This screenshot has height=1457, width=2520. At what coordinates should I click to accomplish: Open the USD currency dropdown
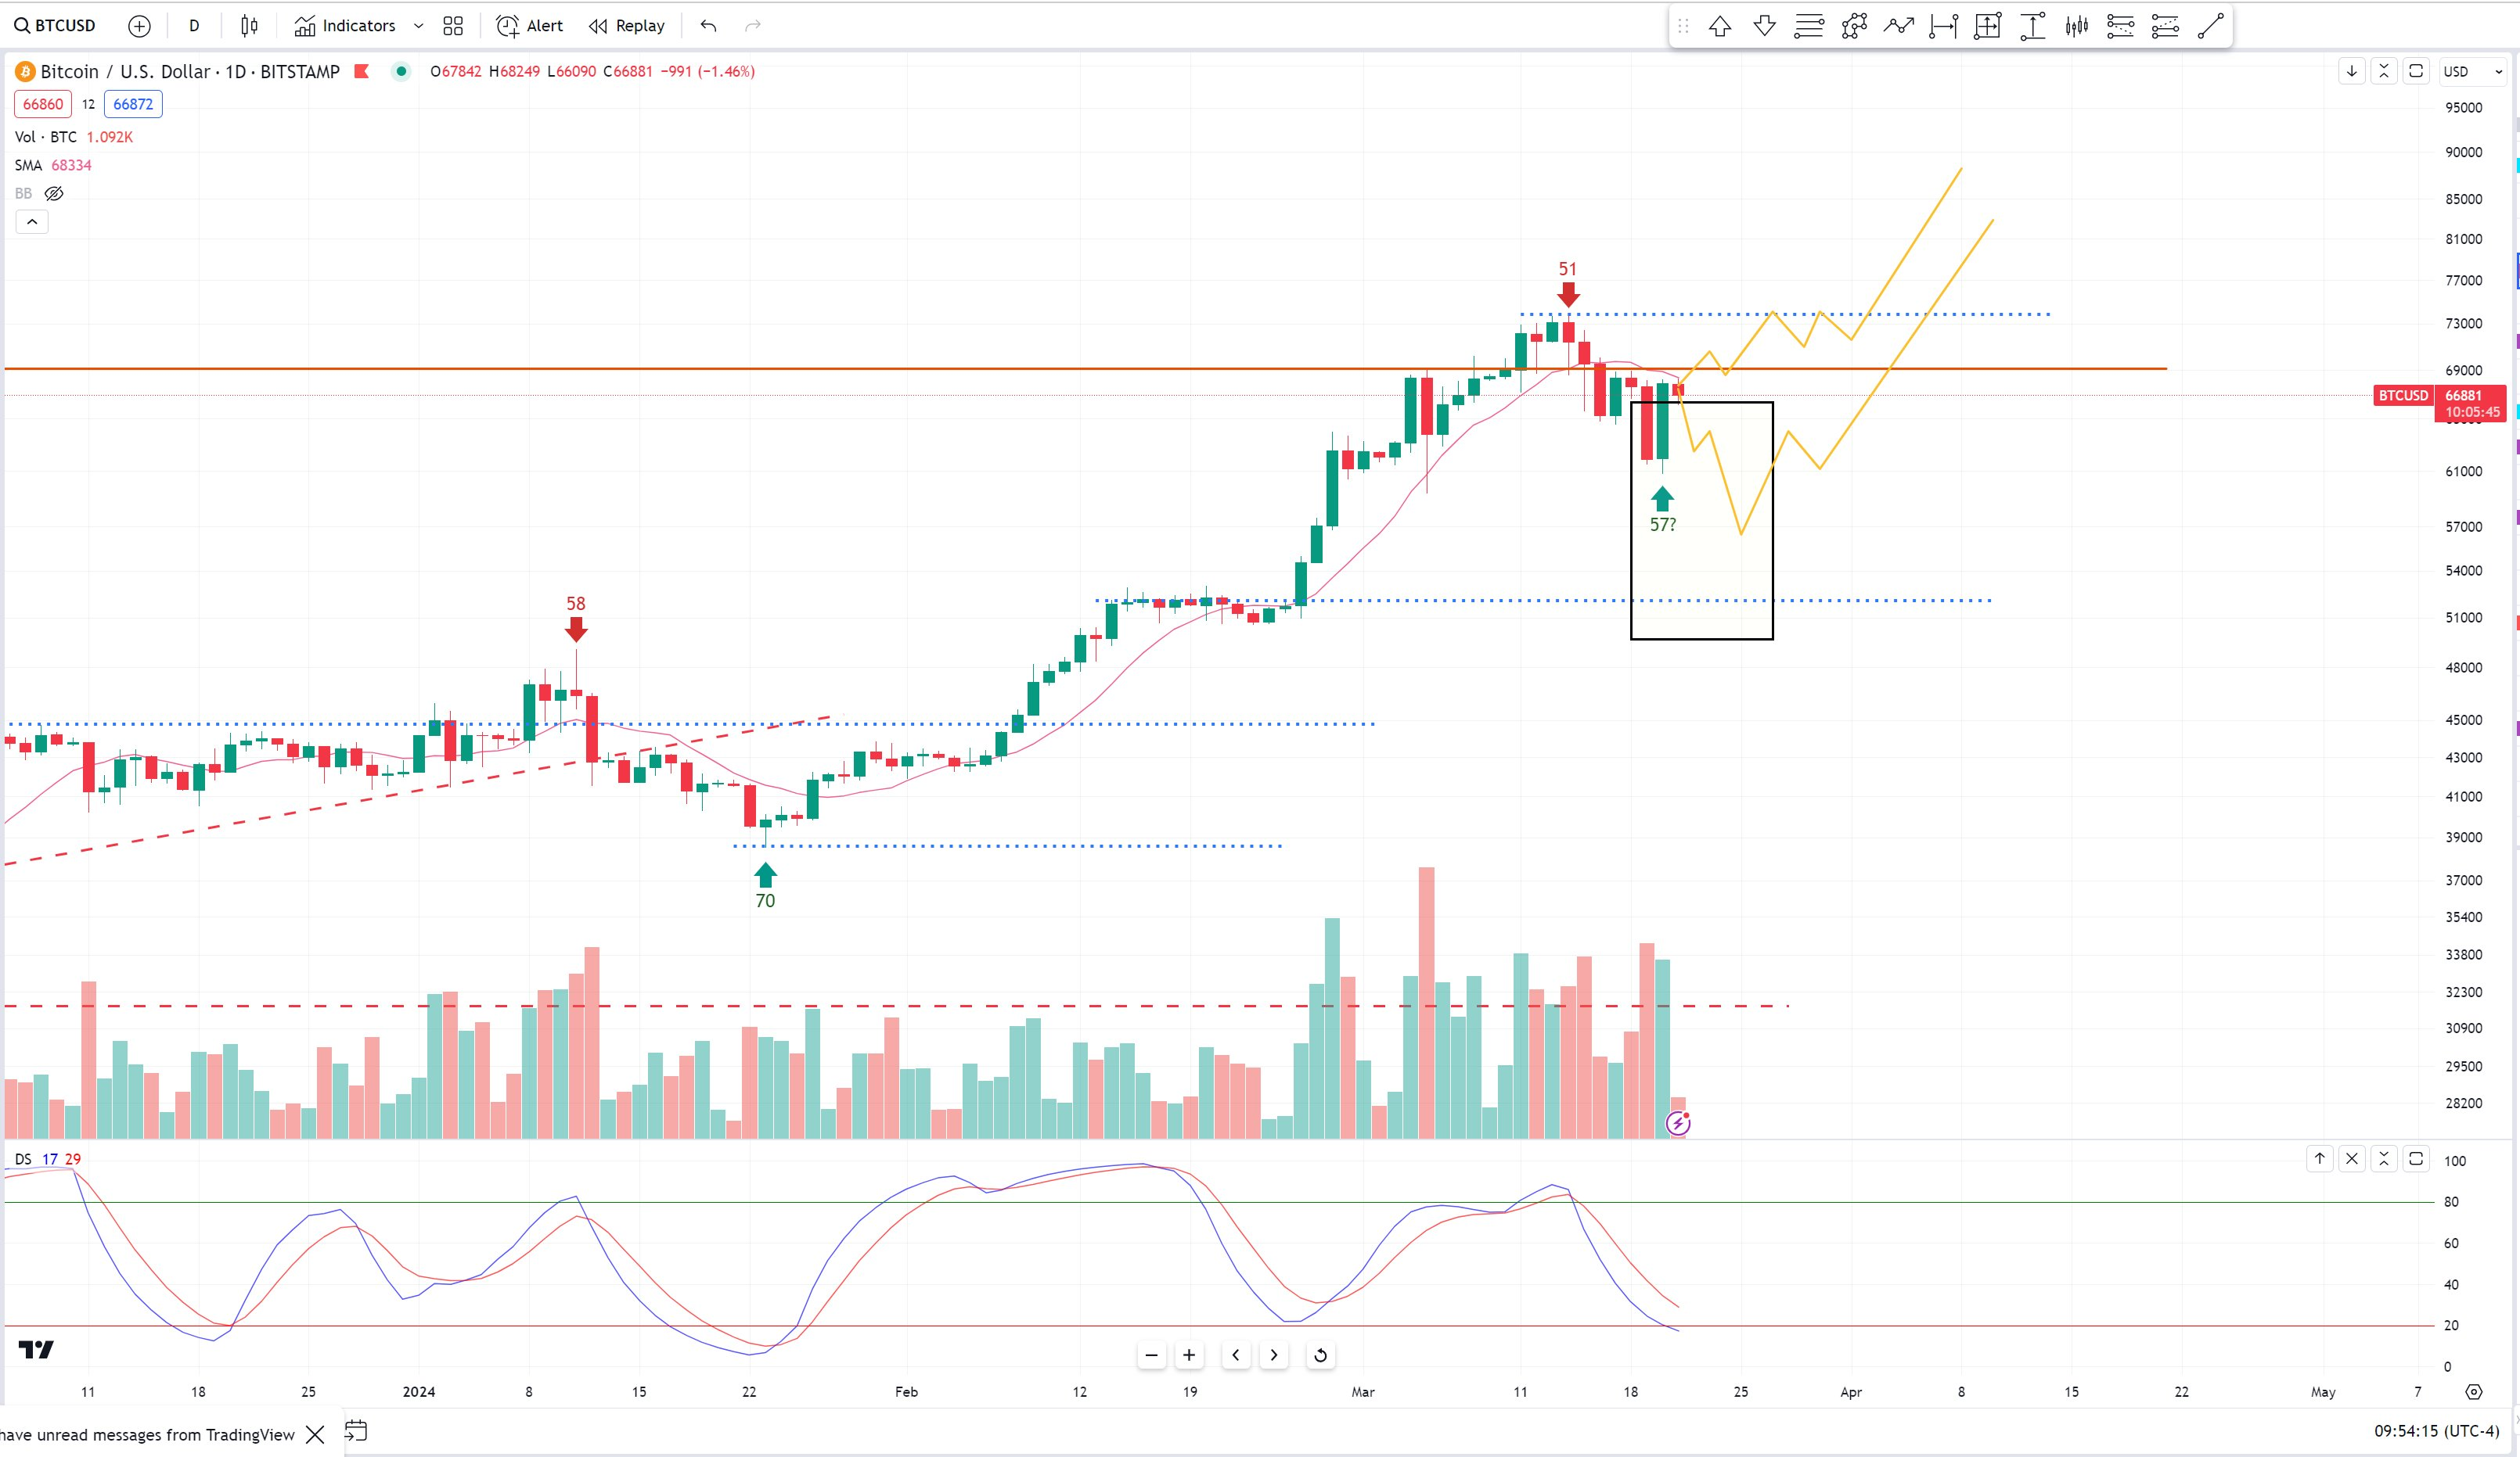point(2472,71)
